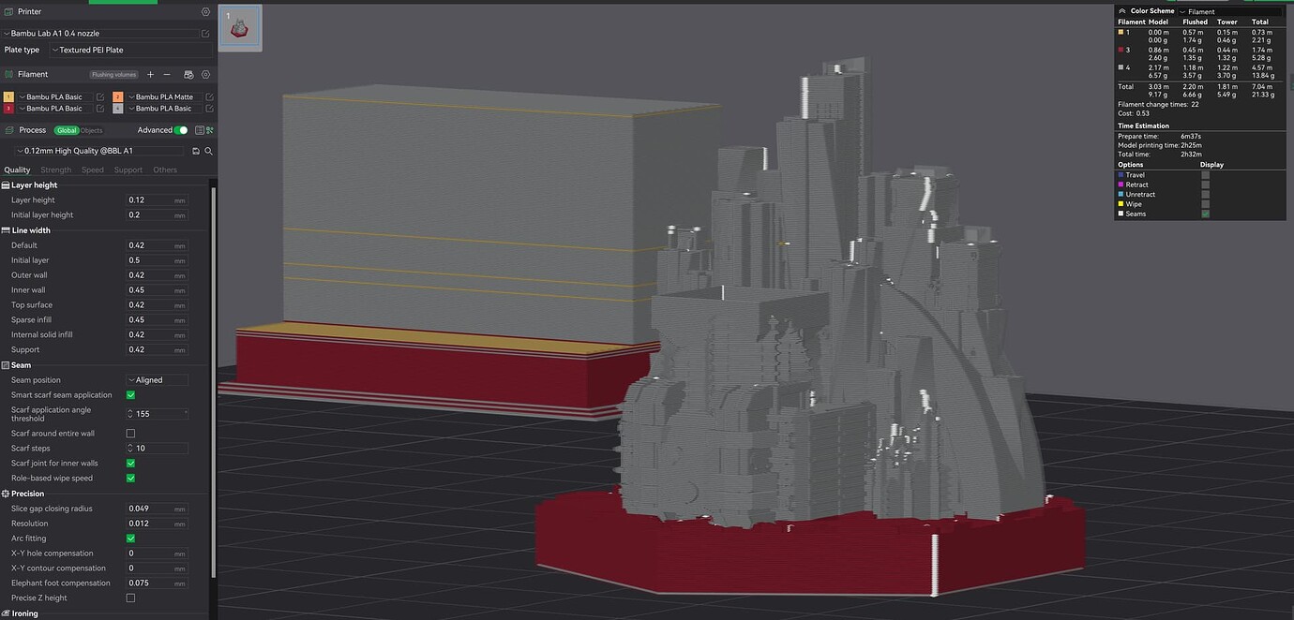
Task: Switch to the Support tab
Action: click(x=128, y=170)
